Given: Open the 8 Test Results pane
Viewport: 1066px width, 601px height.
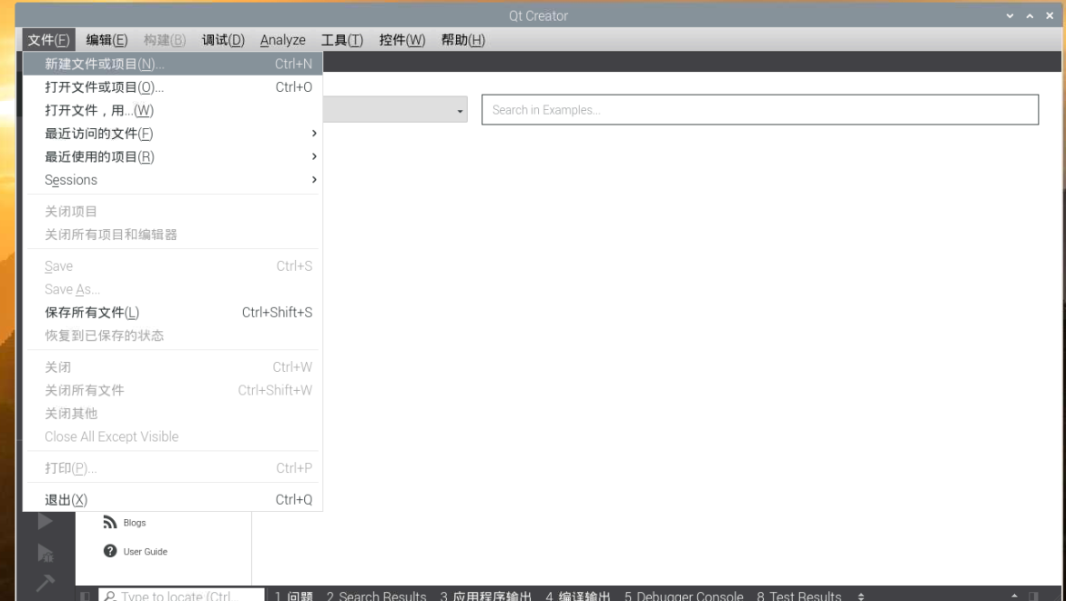Looking at the screenshot, I should [799, 596].
